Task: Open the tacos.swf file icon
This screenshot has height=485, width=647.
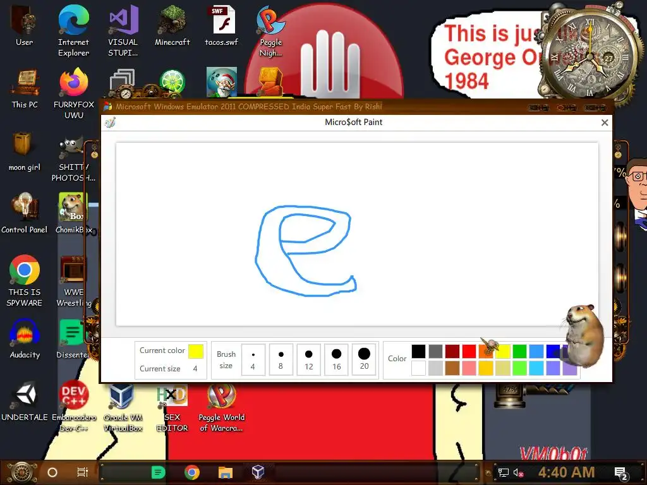Action: click(x=222, y=25)
